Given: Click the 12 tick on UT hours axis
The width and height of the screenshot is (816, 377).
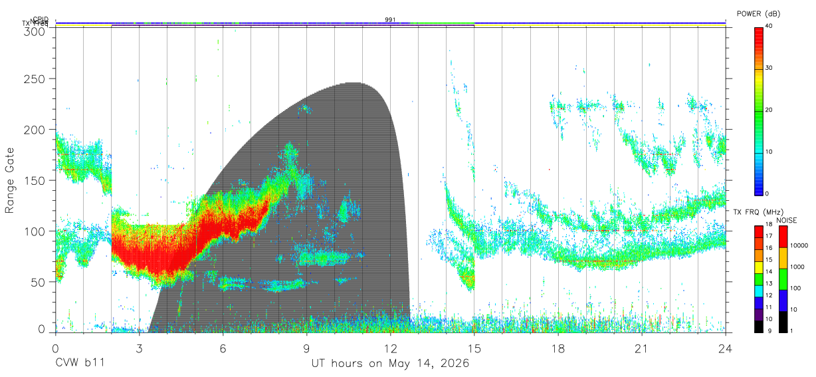Looking at the screenshot, I should (x=390, y=348).
